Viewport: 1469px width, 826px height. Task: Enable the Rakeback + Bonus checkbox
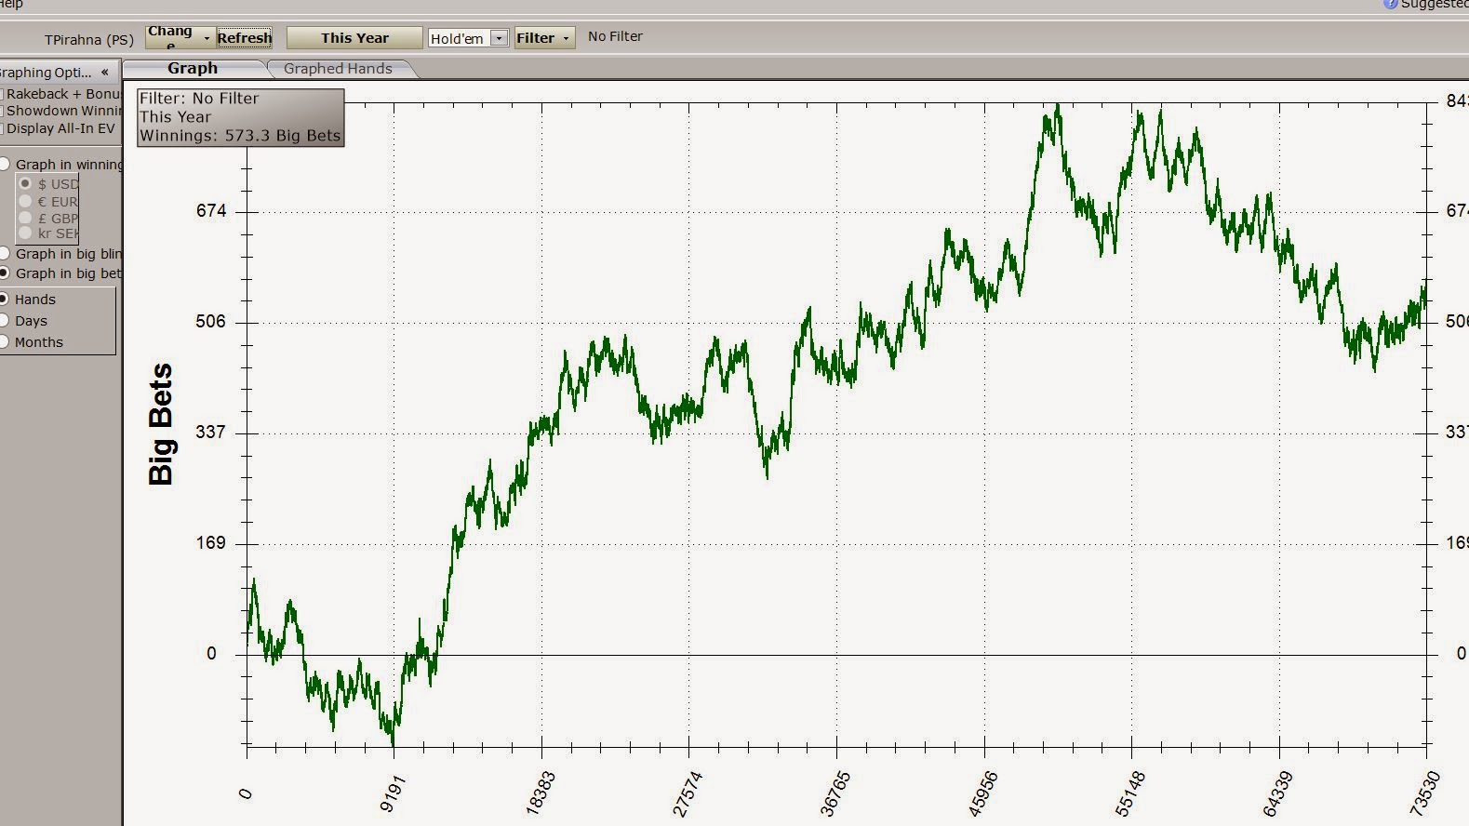click(x=3, y=94)
